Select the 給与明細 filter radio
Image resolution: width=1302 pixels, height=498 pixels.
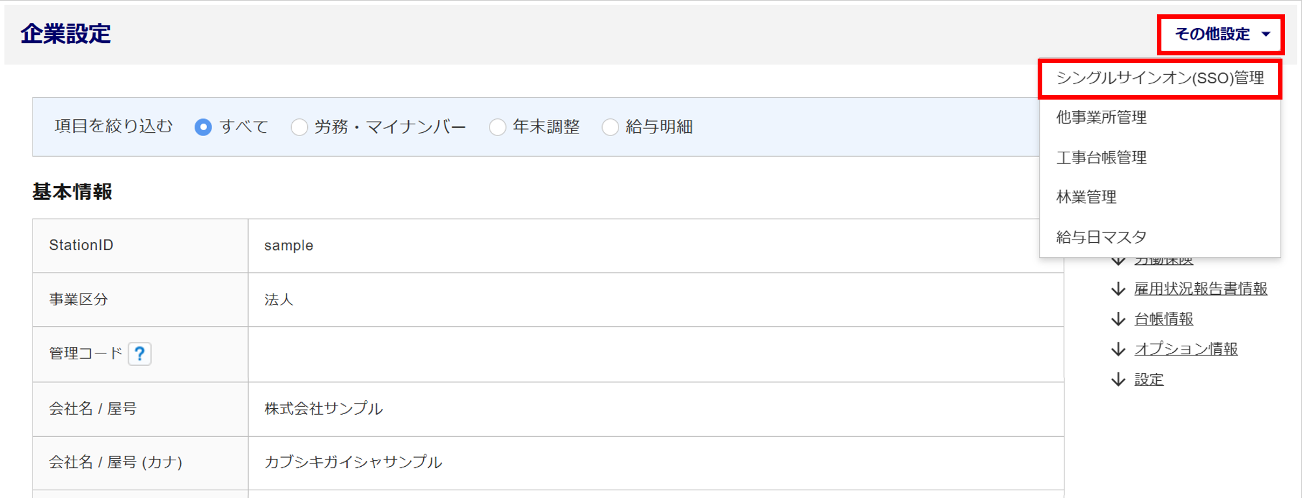click(x=610, y=127)
